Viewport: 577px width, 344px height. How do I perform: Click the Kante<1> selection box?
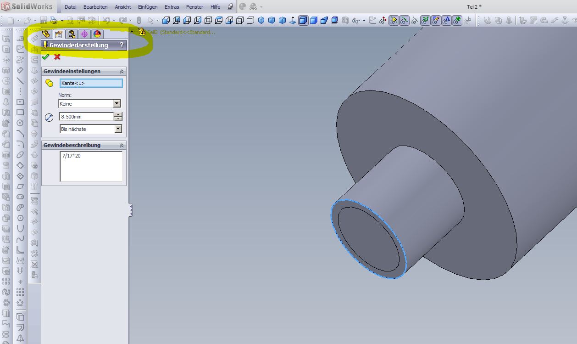91,83
